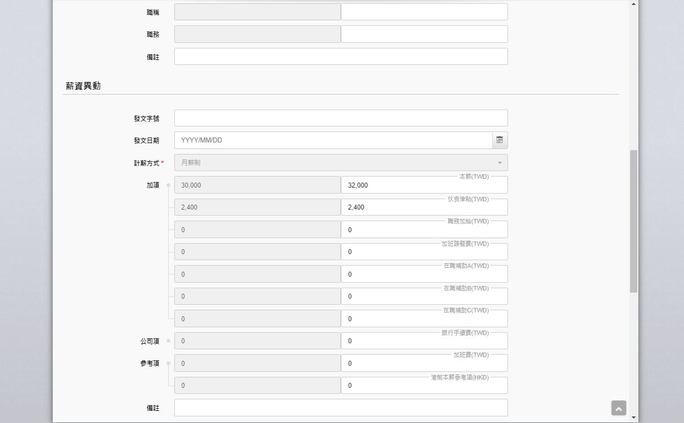Focus the 發文日期 date input
684x423 pixels.
point(333,140)
